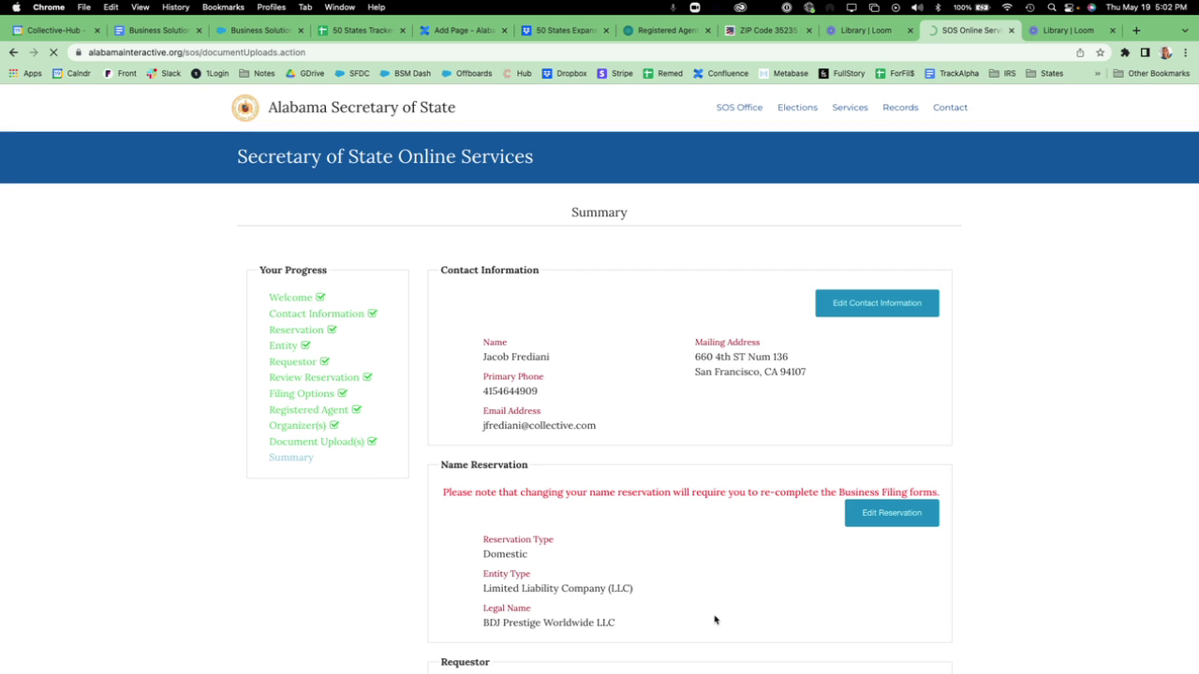Click the legal name BDJ Prestige Worldwide LLC
Screen dimensions: 1199x674
(549, 623)
